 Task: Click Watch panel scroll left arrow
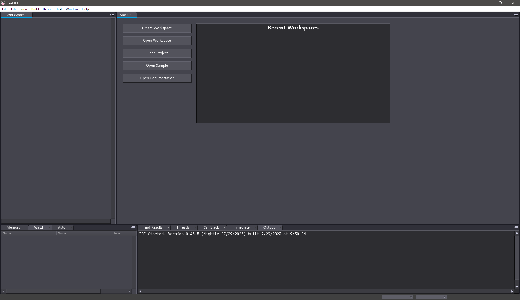(x=4, y=291)
